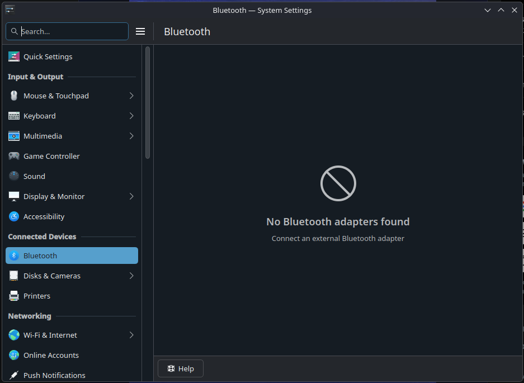Click the Online Accounts icon
Image resolution: width=524 pixels, height=383 pixels.
coord(14,355)
